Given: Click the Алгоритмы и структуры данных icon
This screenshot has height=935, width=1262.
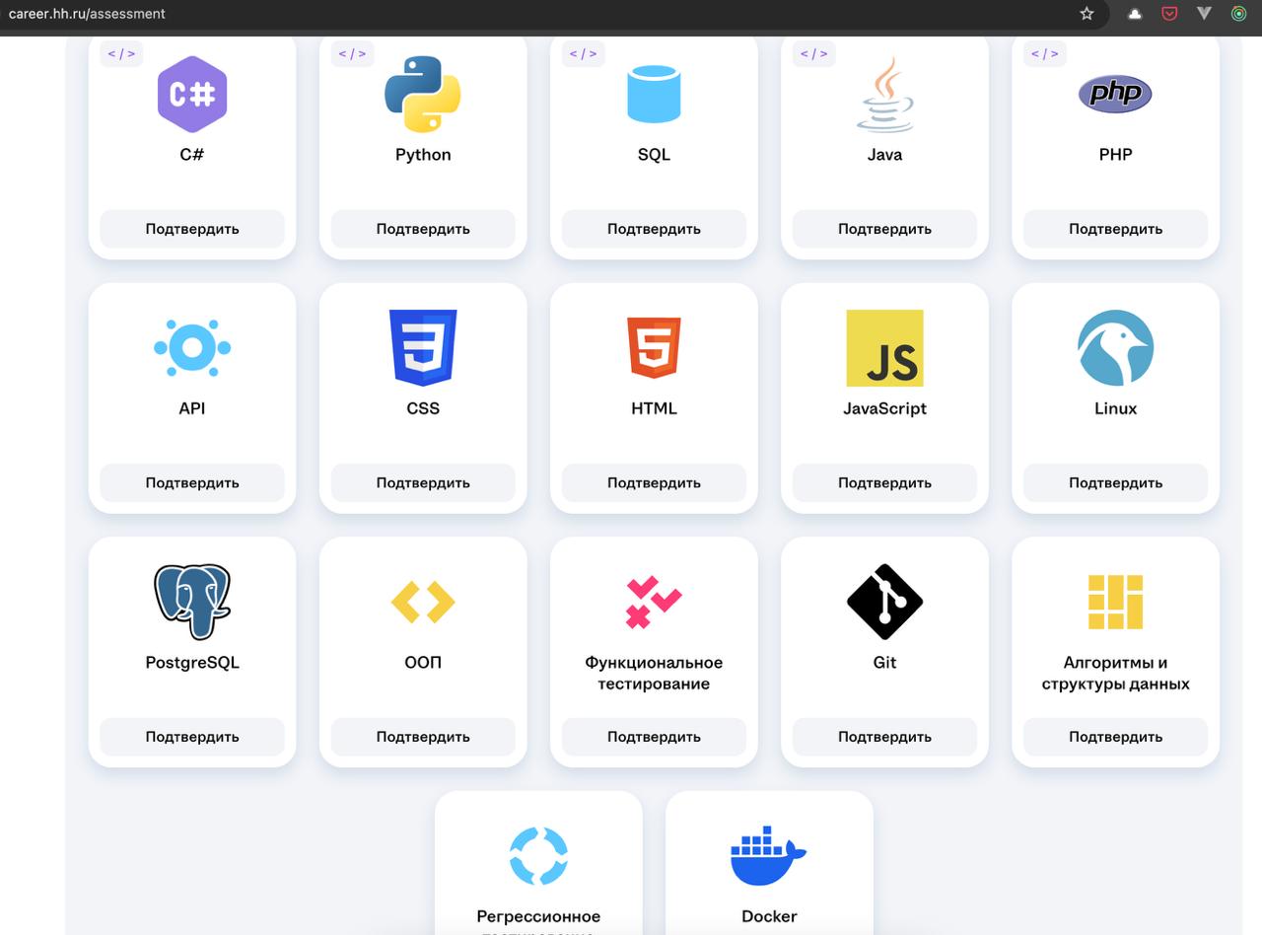Looking at the screenshot, I should 1115,602.
